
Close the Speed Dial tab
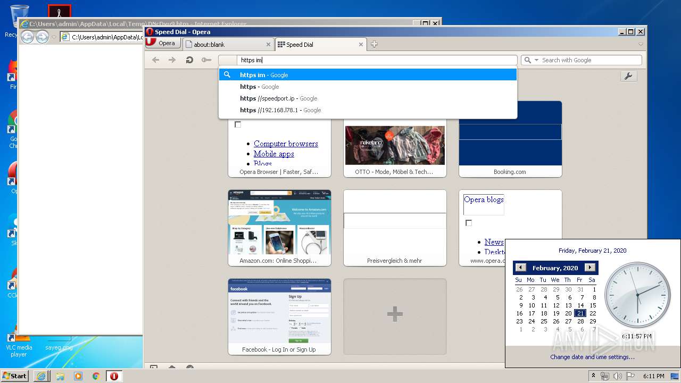(361, 45)
